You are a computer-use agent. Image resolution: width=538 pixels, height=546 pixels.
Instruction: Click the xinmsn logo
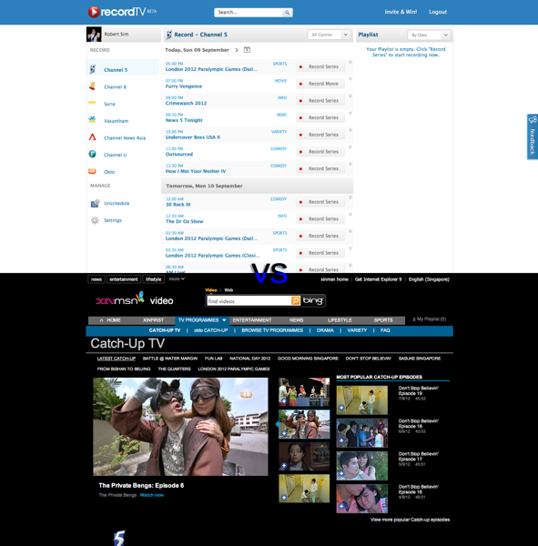click(x=120, y=298)
